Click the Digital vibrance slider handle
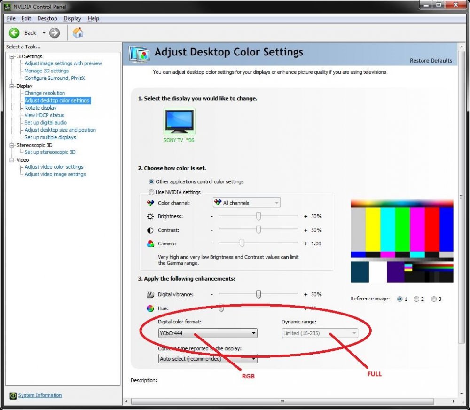470x410 pixels. 258,294
